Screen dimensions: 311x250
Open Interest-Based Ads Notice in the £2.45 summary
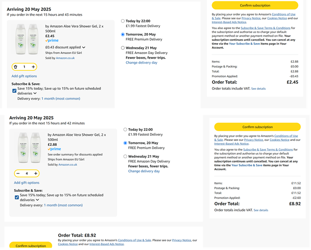coord(229,22)
